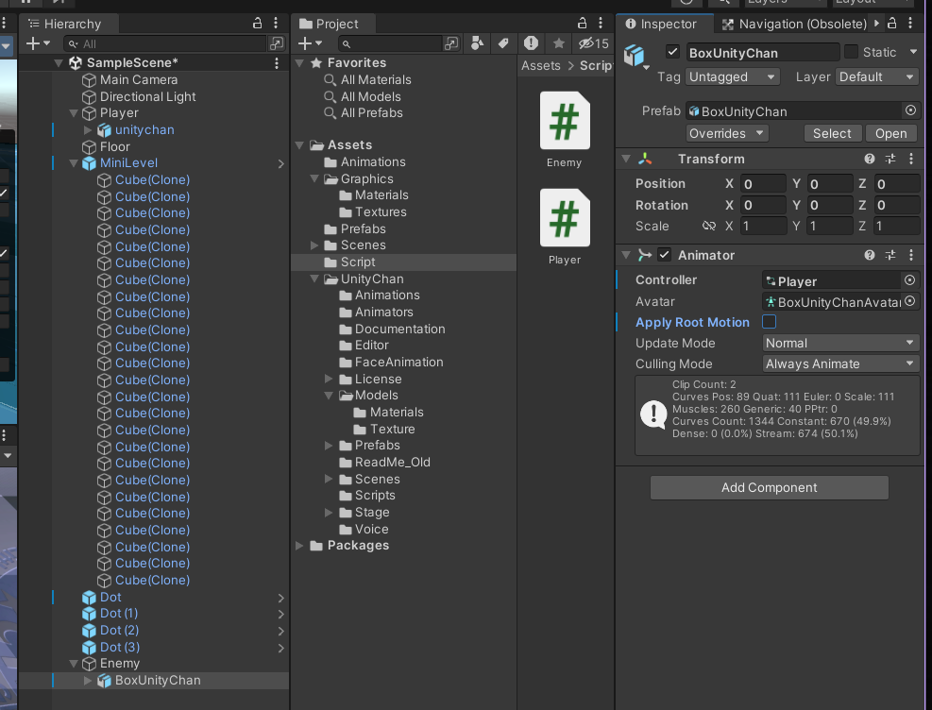Toggle hidden packages visibility showing 15
The height and width of the screenshot is (710, 932).
pyautogui.click(x=594, y=43)
